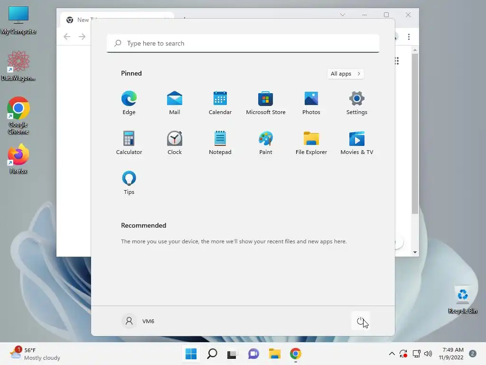Screen dimensions: 486x365
Task: Open File Explorer from the taskbar
Action: (275, 354)
